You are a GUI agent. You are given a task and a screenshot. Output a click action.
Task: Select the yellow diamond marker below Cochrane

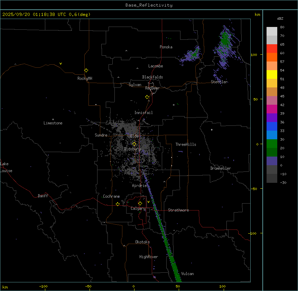118,204
